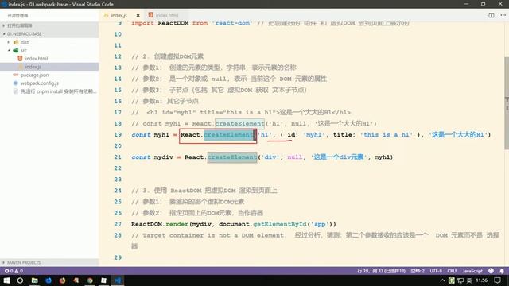Switch to the index.js tab
The image size is (509, 286).
119,15
